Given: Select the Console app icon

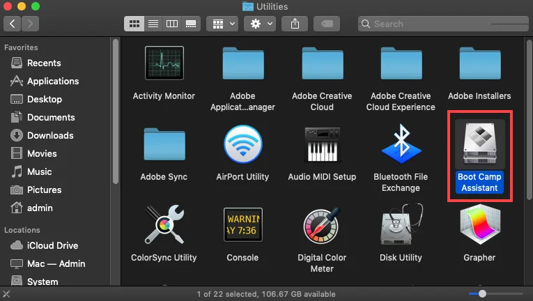Looking at the screenshot, I should coord(242,226).
